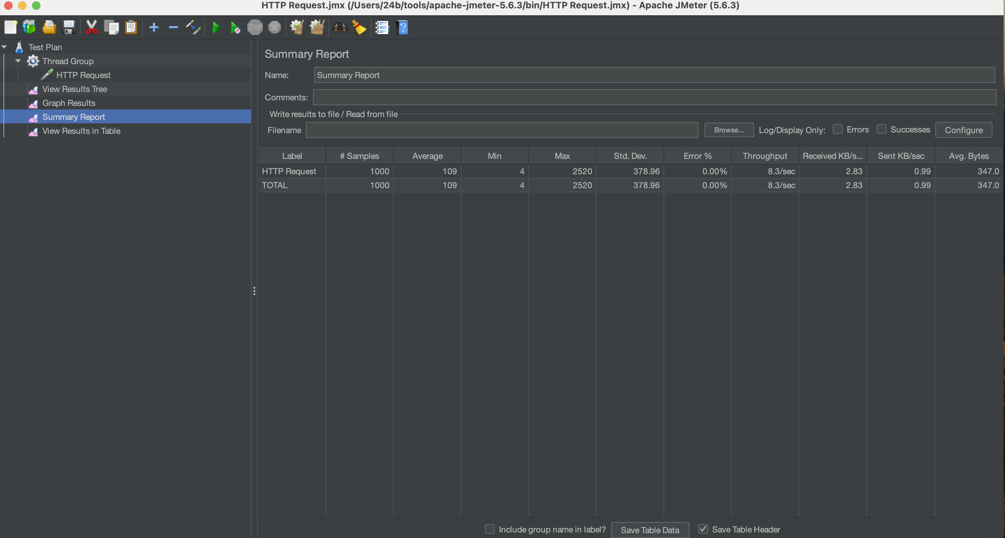Click Start no pauses icon

[x=235, y=28]
